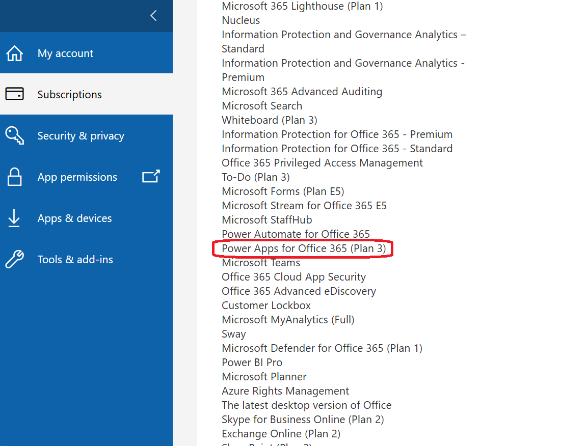Select the 'Nucleus' list entry
This screenshot has height=446, width=587.
pos(241,20)
